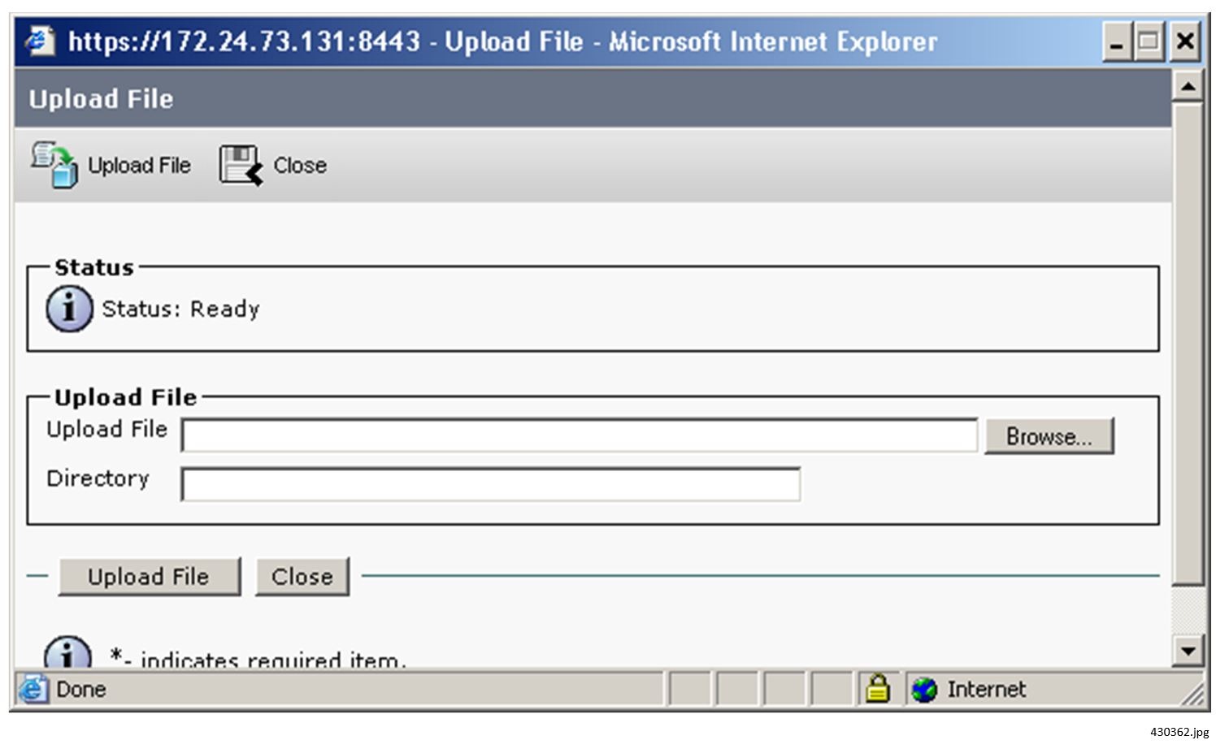Click the Upload File toolbar icon
Viewport: 1229px width, 753px height.
[54, 165]
